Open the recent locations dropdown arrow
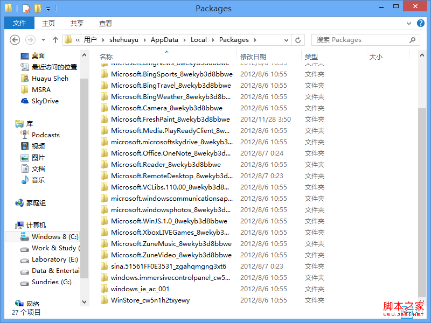Screen dimensions: 431x323 [43, 40]
